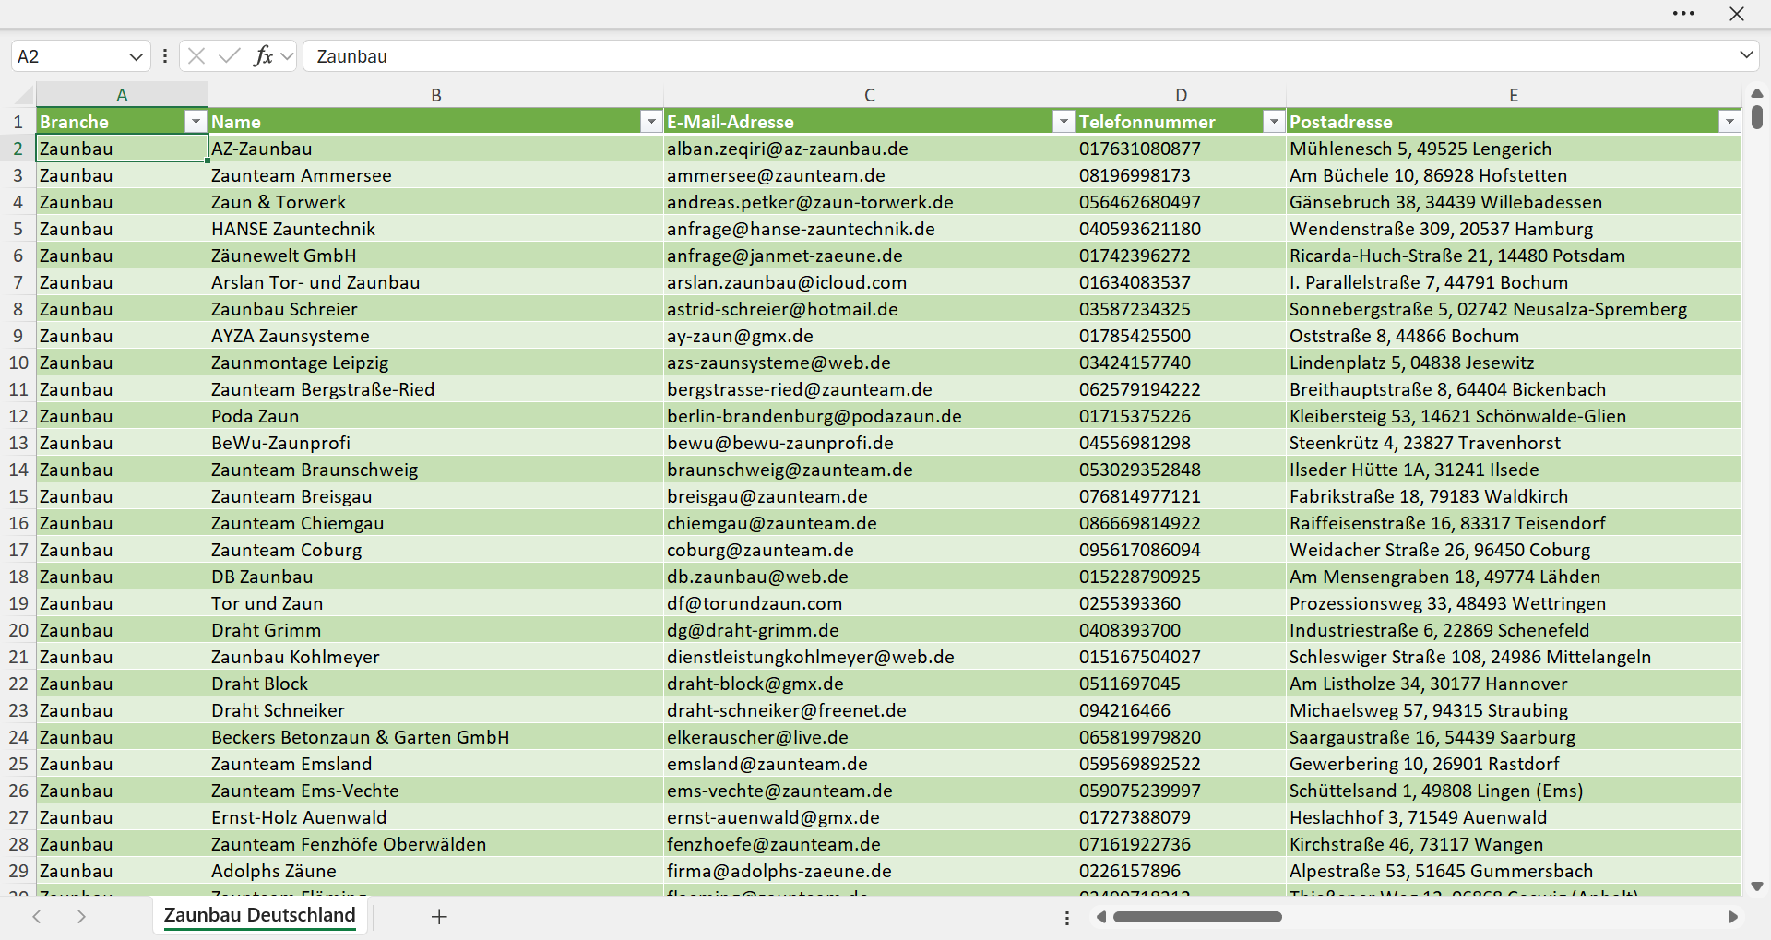Screen dimensions: 1771x940
Task: Select row 28 header
Action: pyautogui.click(x=18, y=844)
